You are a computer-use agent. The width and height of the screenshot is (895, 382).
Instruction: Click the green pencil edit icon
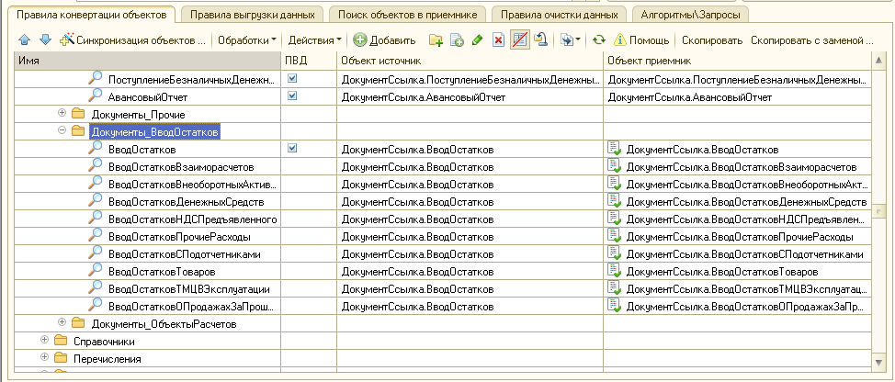point(477,40)
